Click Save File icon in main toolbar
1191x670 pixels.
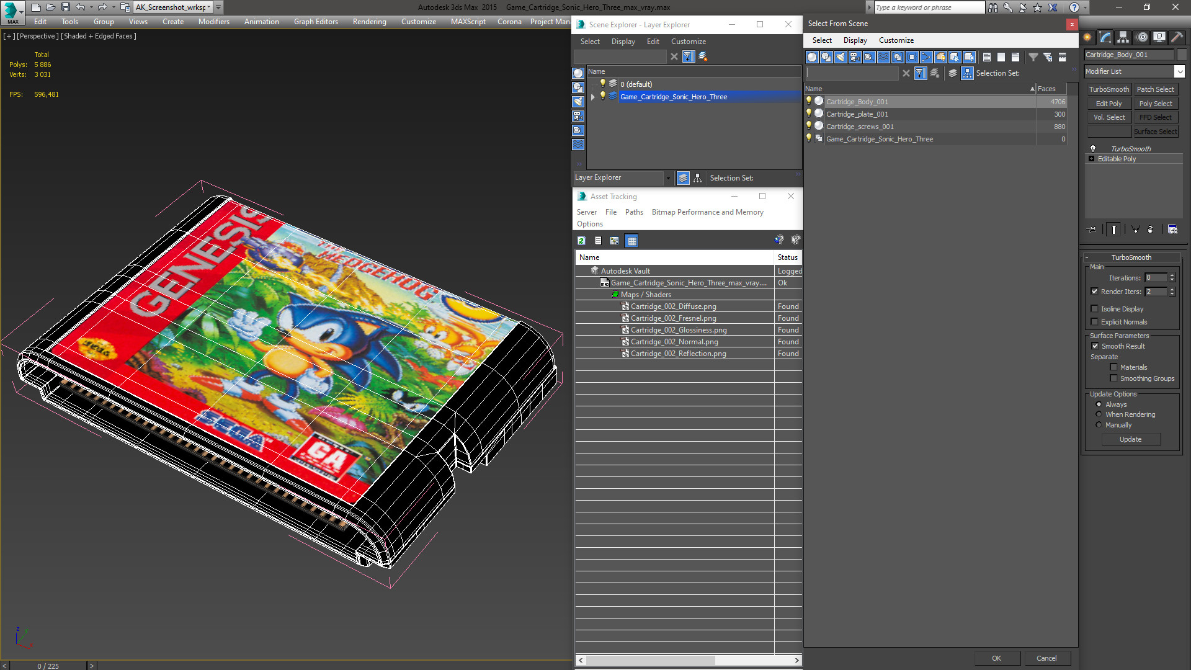65,7
